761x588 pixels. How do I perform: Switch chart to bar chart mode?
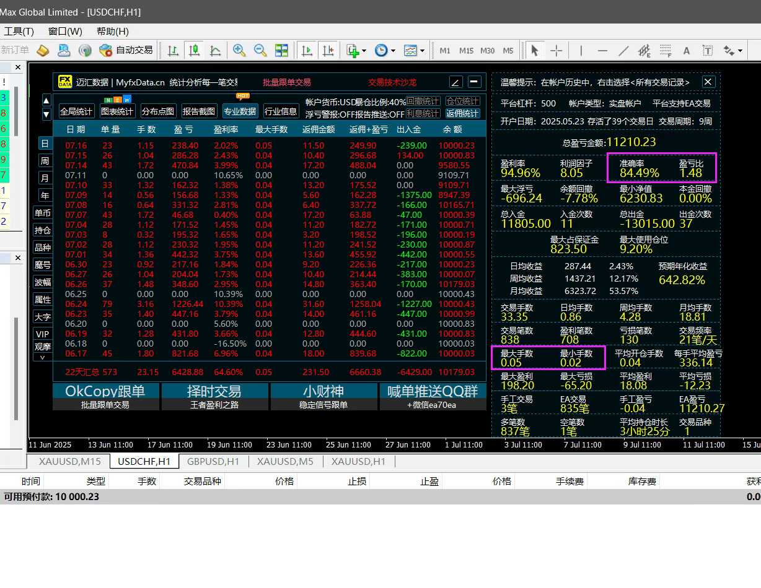(x=174, y=50)
